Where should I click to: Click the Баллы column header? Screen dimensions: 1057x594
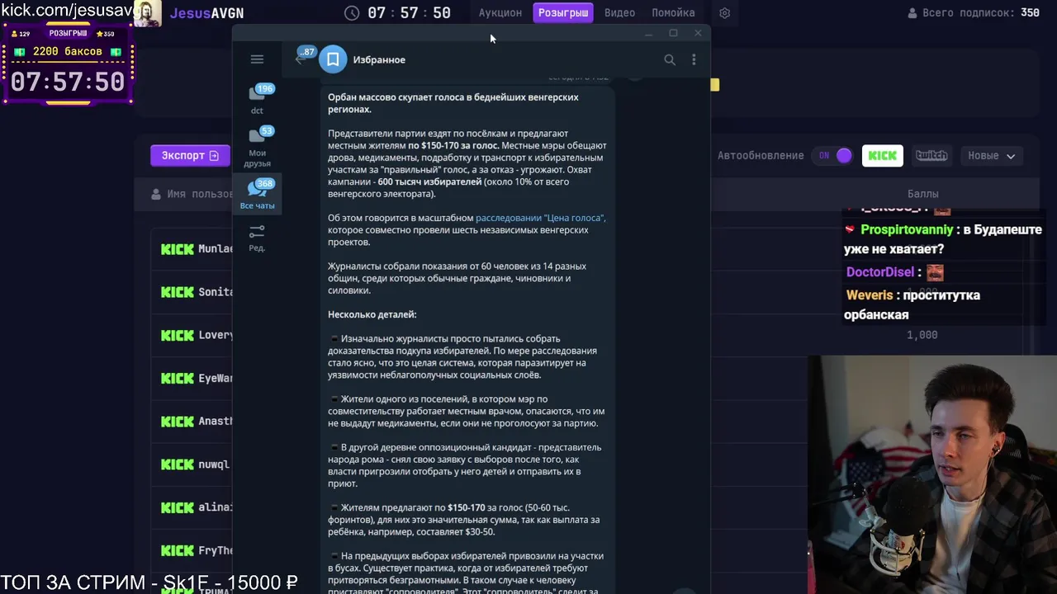coord(922,194)
